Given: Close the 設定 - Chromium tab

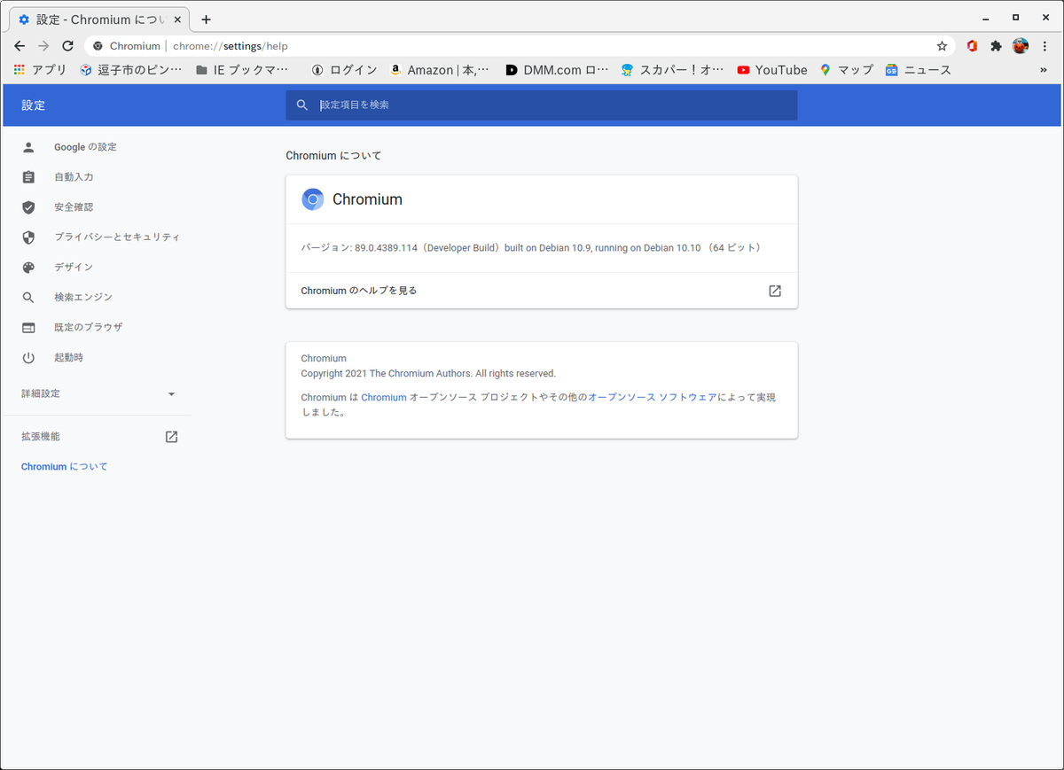Looking at the screenshot, I should click(x=177, y=19).
